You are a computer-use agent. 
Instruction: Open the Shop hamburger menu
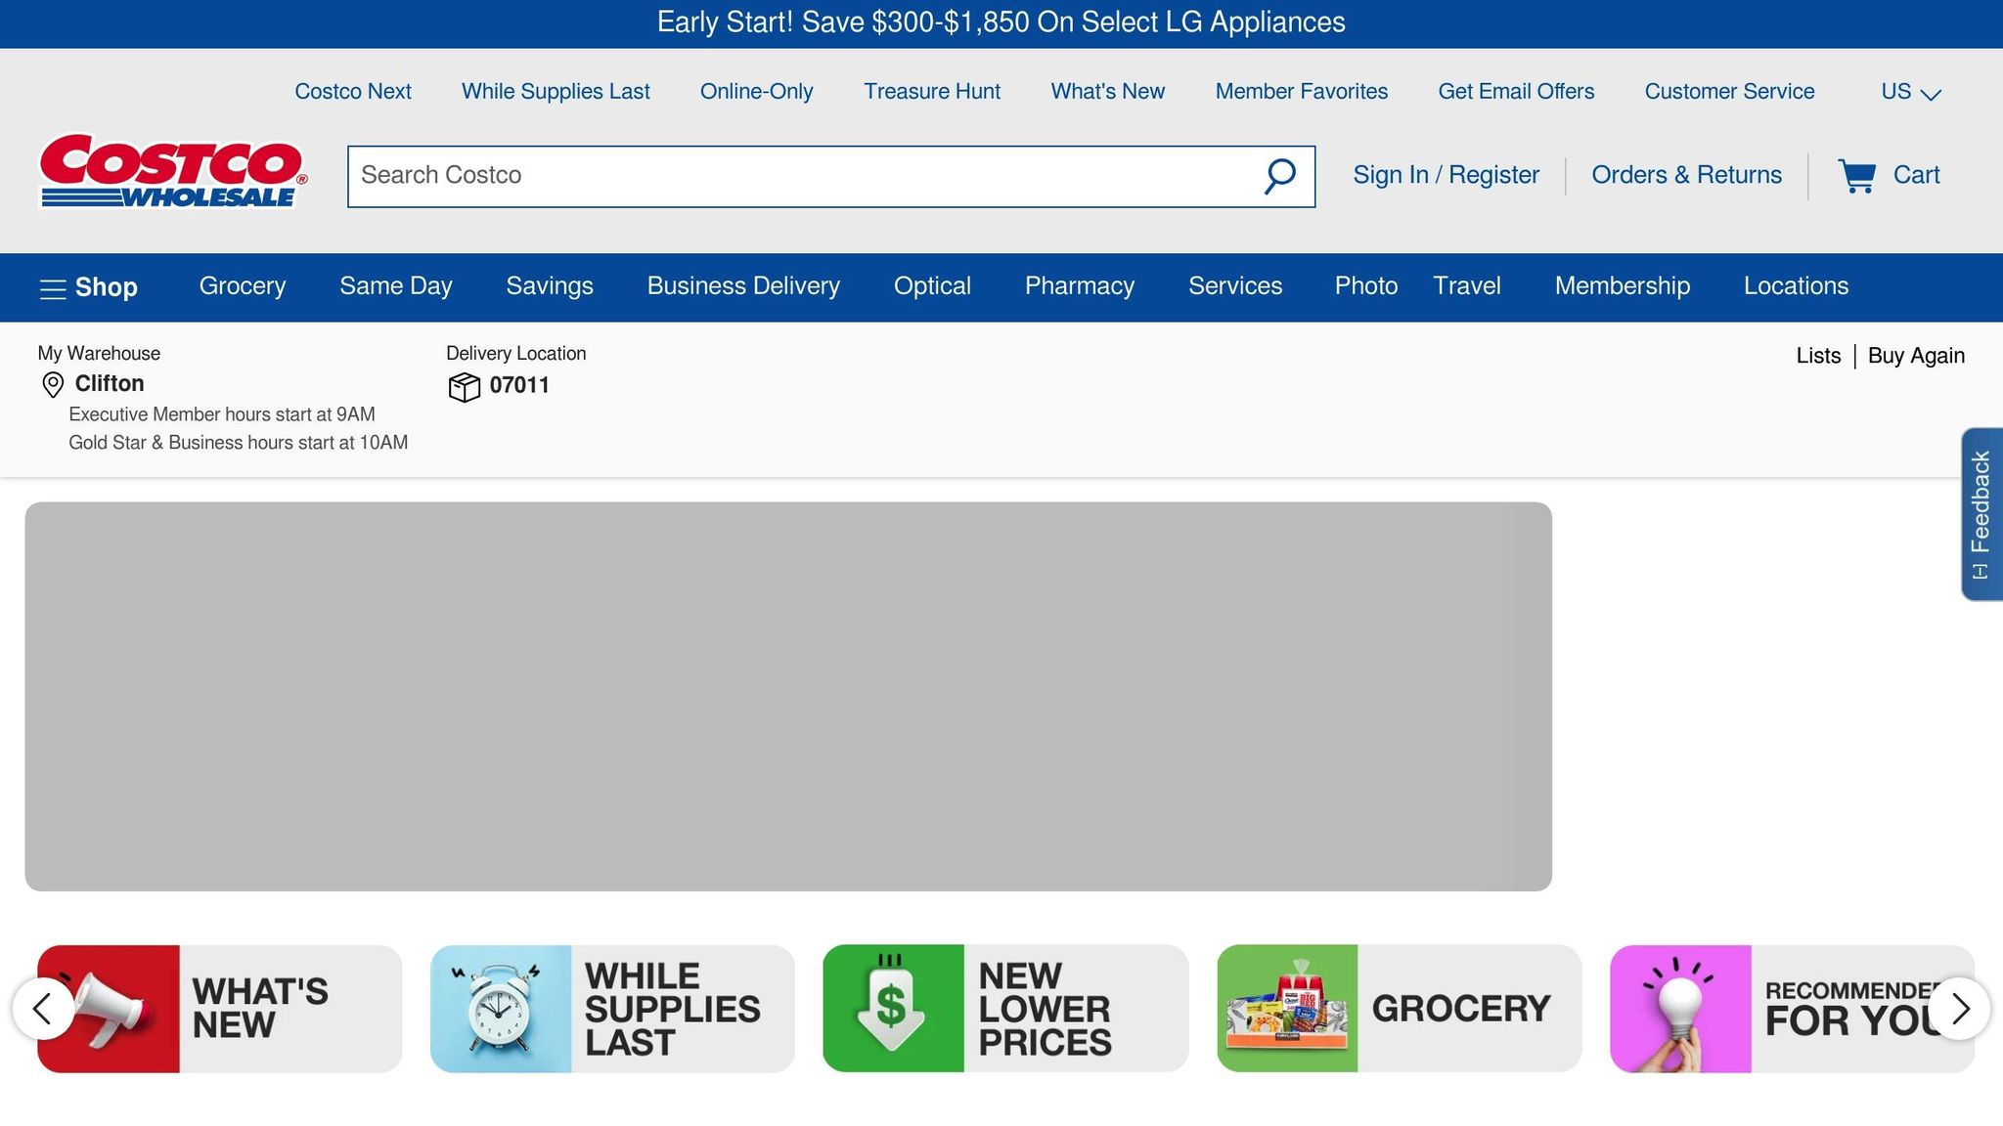[x=88, y=287]
